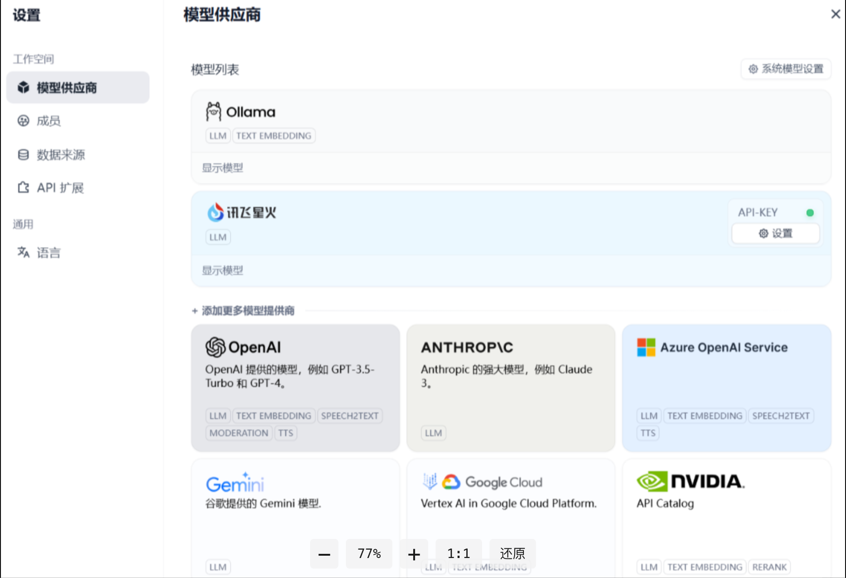Click 模型列表 section heading
Viewport: 846px width, 578px height.
tap(215, 70)
